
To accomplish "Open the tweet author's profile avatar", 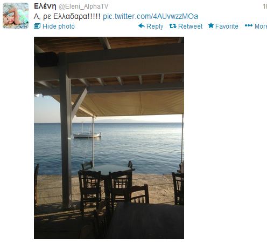I will pyautogui.click(x=16, y=16).
